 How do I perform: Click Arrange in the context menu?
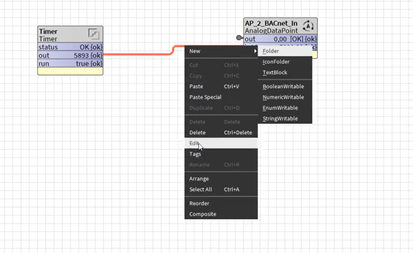click(199, 179)
